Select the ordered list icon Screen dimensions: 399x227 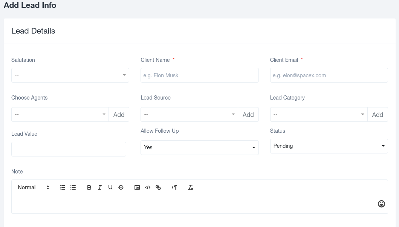pos(63,187)
